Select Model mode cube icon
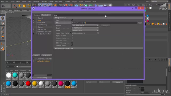The height and width of the screenshot is (96, 171). [3, 18]
